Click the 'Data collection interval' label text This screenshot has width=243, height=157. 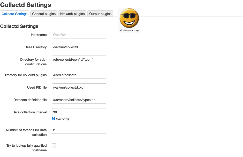tap(29, 112)
